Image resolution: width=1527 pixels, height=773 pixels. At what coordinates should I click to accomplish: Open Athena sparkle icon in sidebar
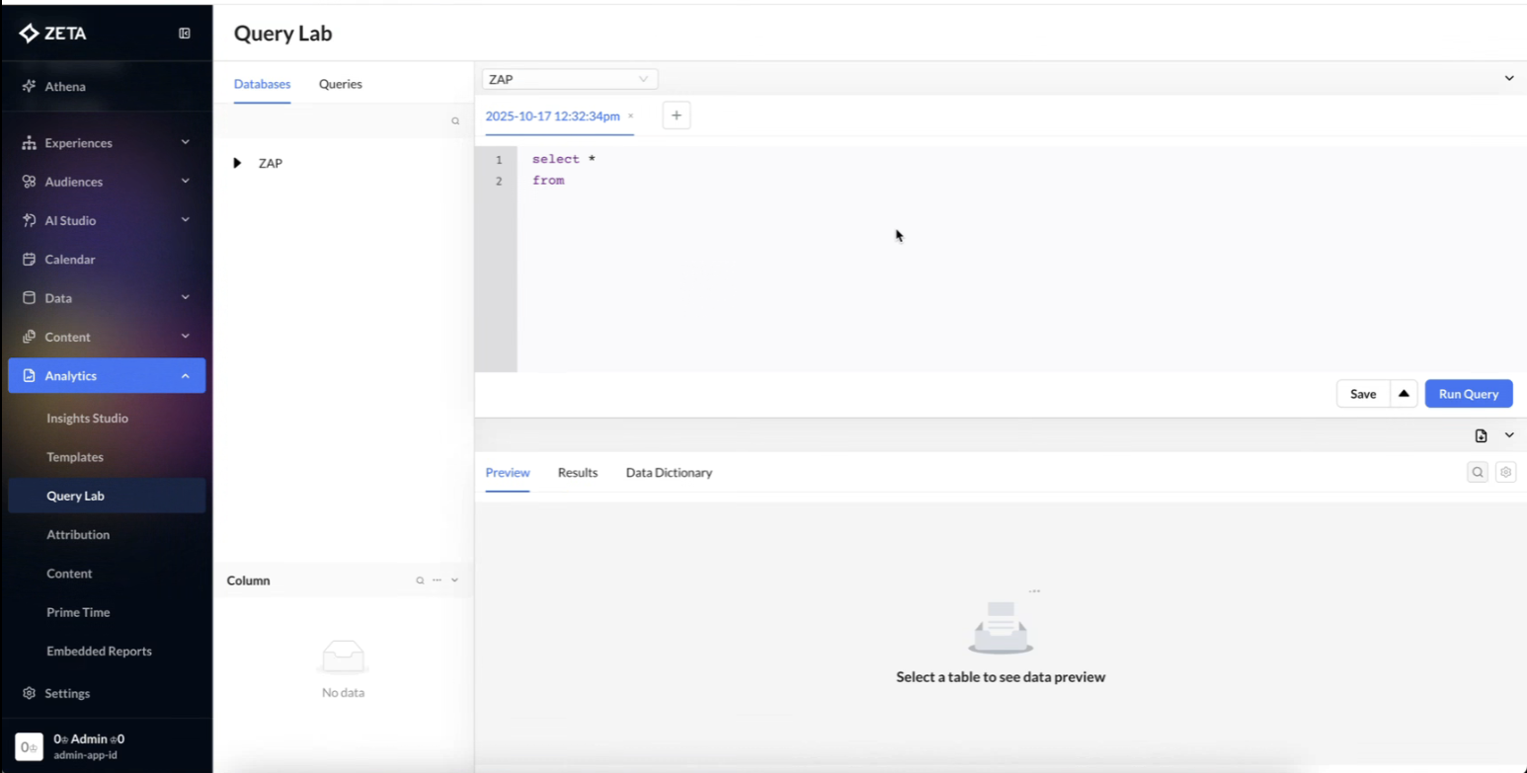29,86
